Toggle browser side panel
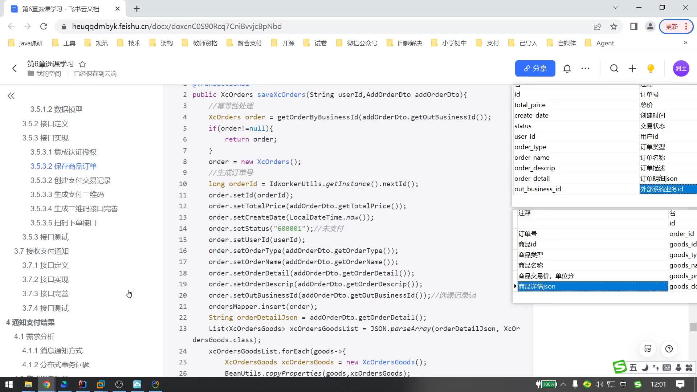The image size is (697, 392). 634,26
